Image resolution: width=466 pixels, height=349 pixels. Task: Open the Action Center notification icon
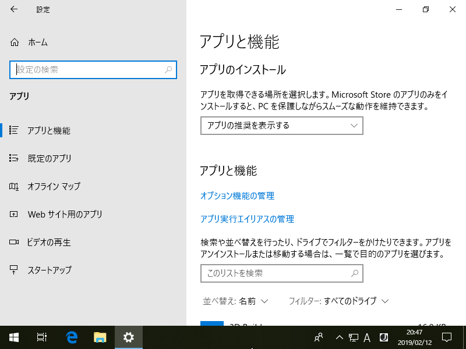[x=447, y=337]
